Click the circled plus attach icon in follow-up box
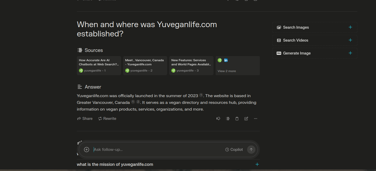Viewport: 376px width, 171px height. click(x=87, y=150)
